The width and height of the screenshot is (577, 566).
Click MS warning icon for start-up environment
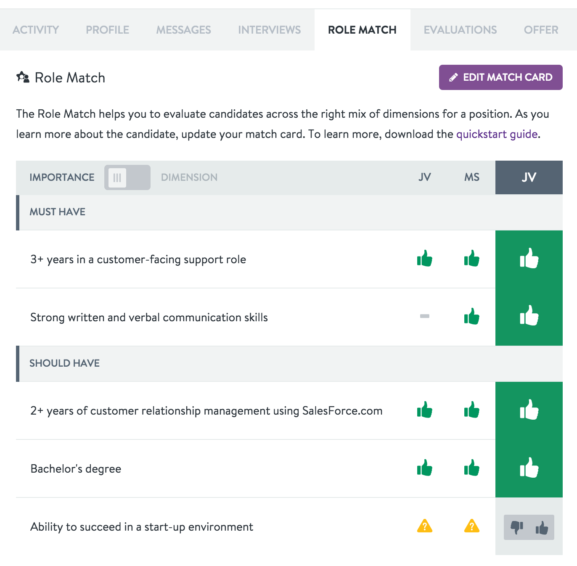(471, 526)
